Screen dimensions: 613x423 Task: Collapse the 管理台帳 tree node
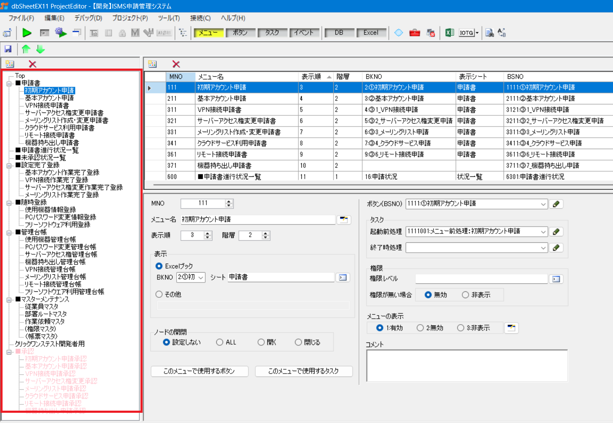(9, 233)
